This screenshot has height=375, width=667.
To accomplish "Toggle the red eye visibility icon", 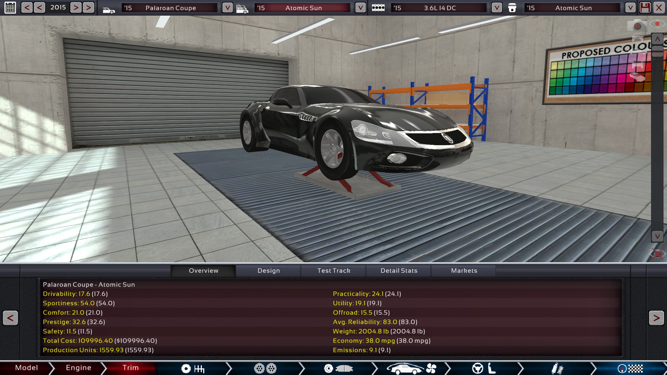I will tap(657, 24).
